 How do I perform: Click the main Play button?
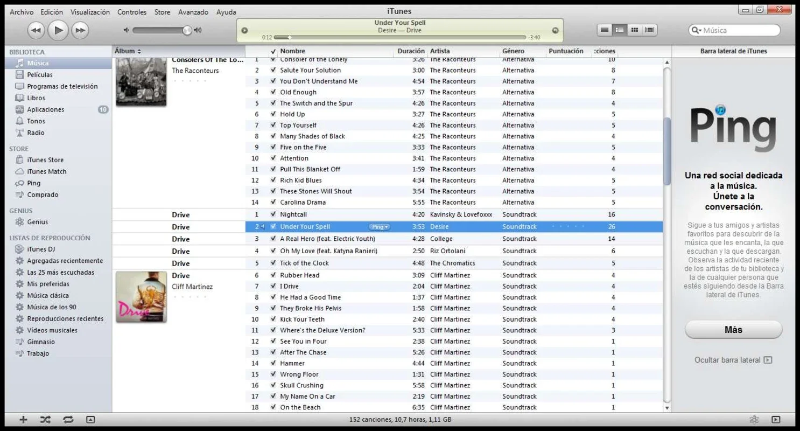[58, 31]
